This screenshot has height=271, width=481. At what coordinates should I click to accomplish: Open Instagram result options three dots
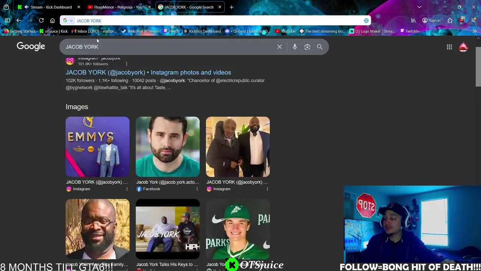point(127,64)
